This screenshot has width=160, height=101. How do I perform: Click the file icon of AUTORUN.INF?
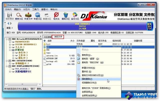click(x=44, y=58)
